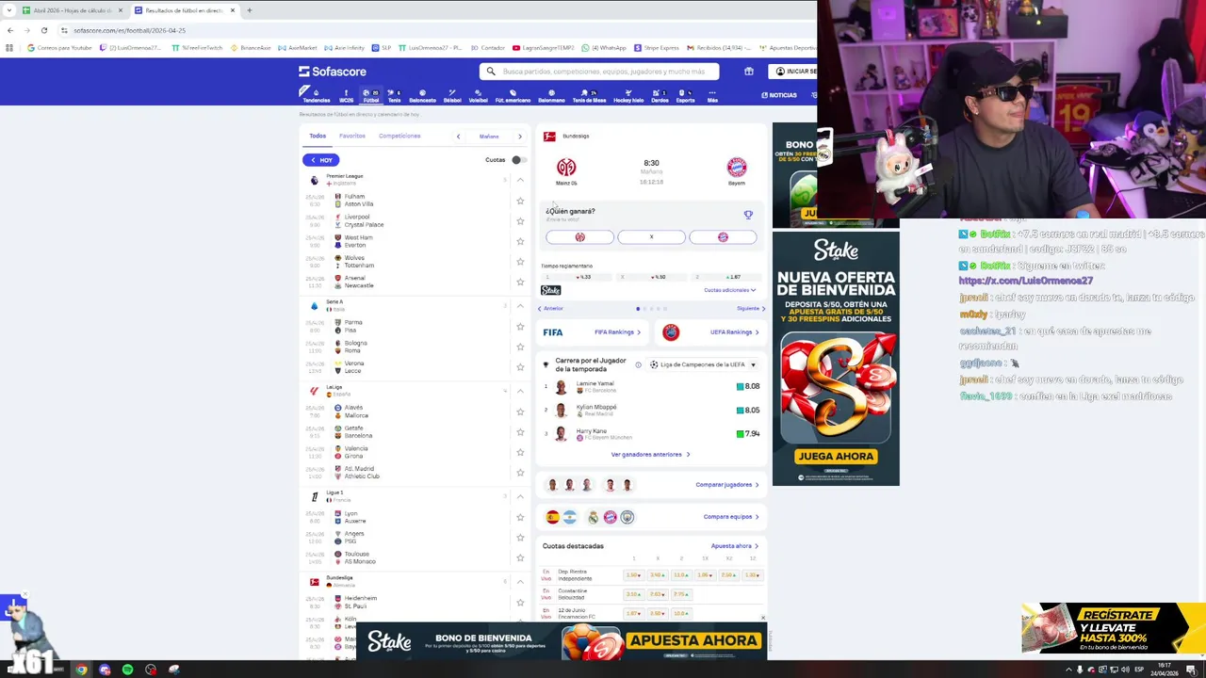Select the Dardos sport icon

(660, 96)
